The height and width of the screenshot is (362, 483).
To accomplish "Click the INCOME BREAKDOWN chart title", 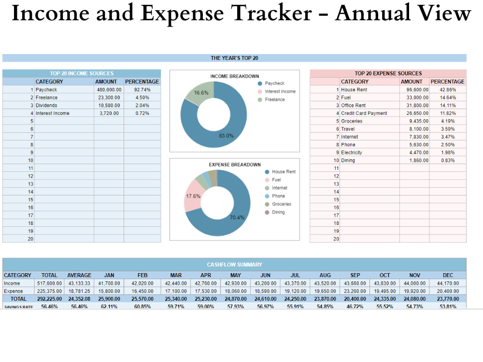I will pos(235,76).
